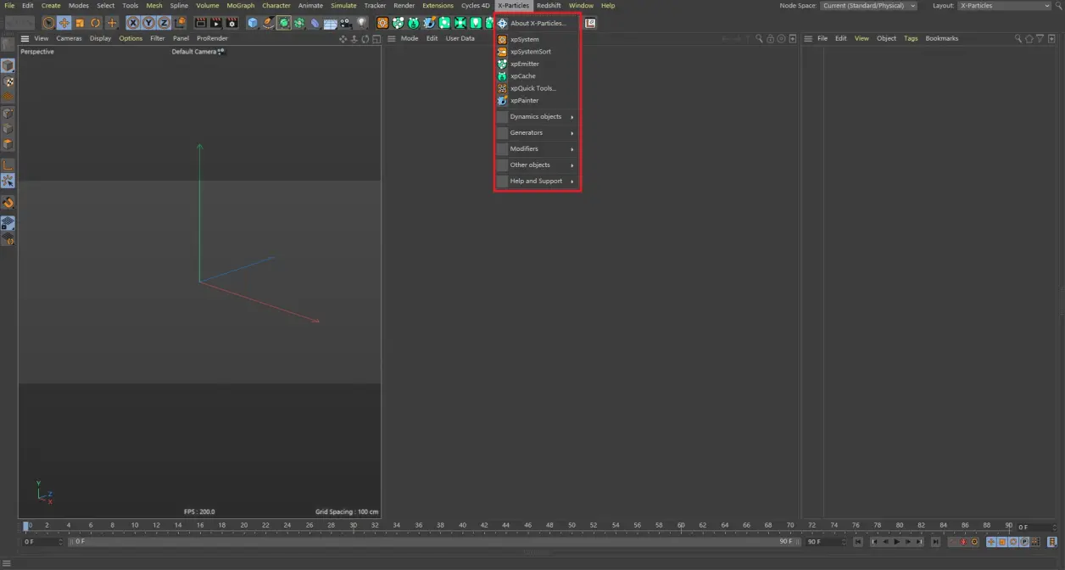Click the Play button in the transport controls
The image size is (1065, 570).
point(897,541)
